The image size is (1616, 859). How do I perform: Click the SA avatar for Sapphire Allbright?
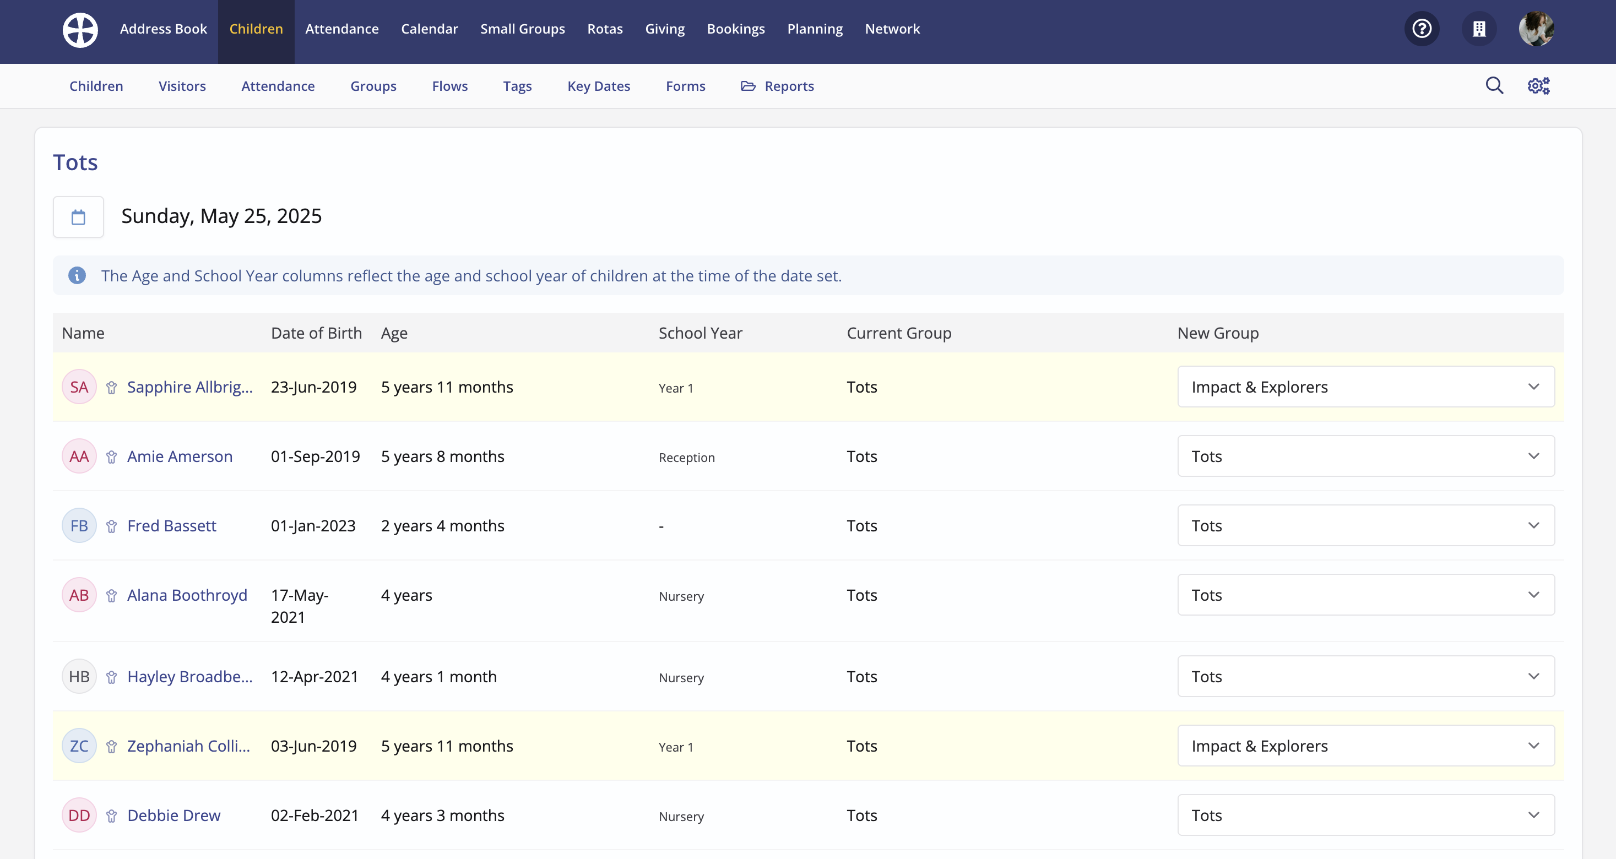(x=79, y=387)
